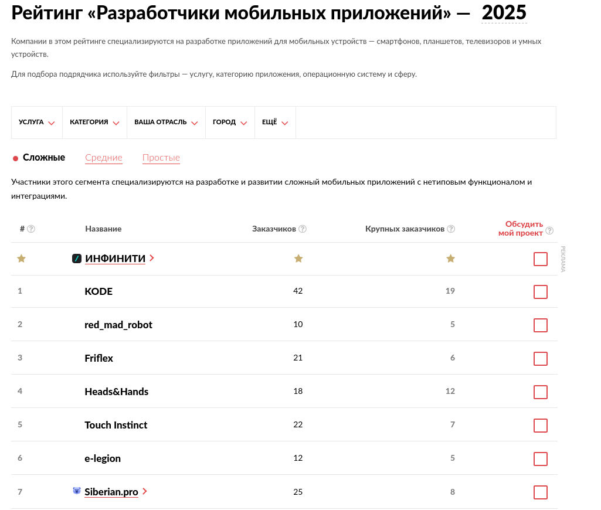The height and width of the screenshot is (510, 601).
Task: Click gold star in ИНФИНИТИ rank column
Action: click(x=21, y=259)
